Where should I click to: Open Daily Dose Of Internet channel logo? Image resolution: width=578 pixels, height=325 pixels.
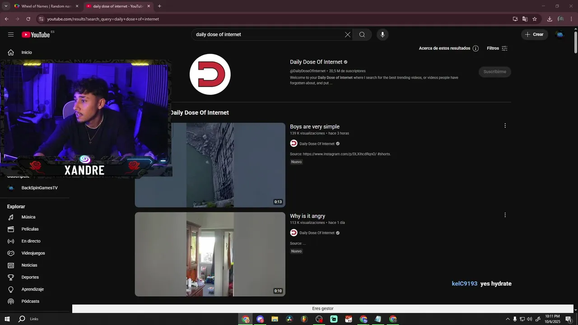210,74
